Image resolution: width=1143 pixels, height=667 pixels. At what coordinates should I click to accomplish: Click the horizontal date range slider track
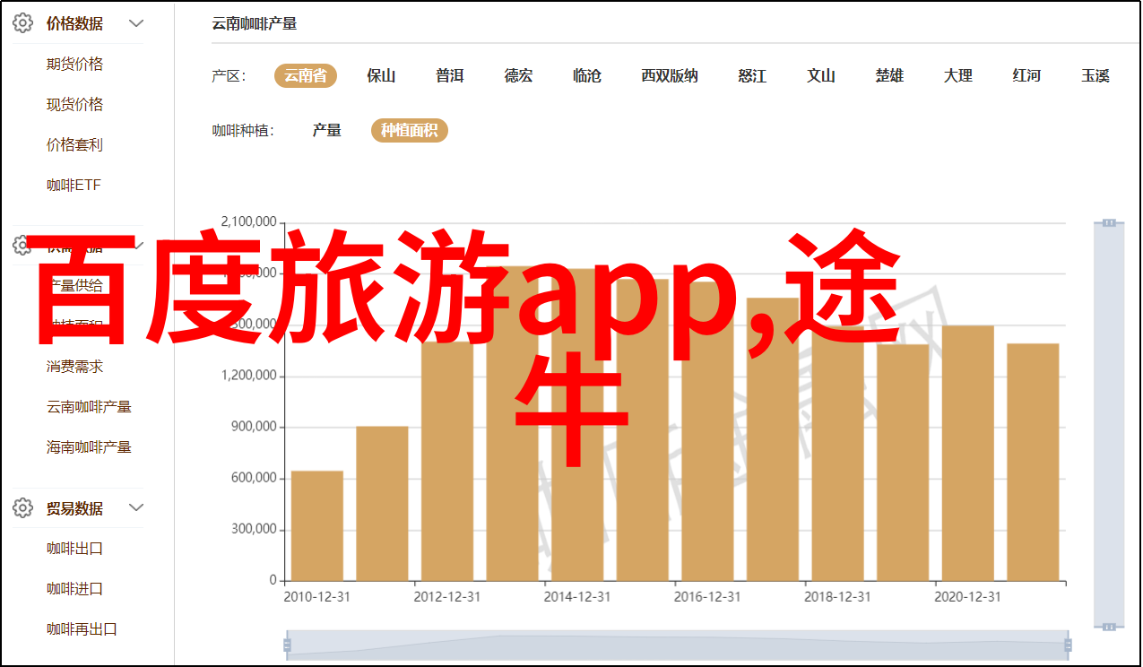point(677,644)
